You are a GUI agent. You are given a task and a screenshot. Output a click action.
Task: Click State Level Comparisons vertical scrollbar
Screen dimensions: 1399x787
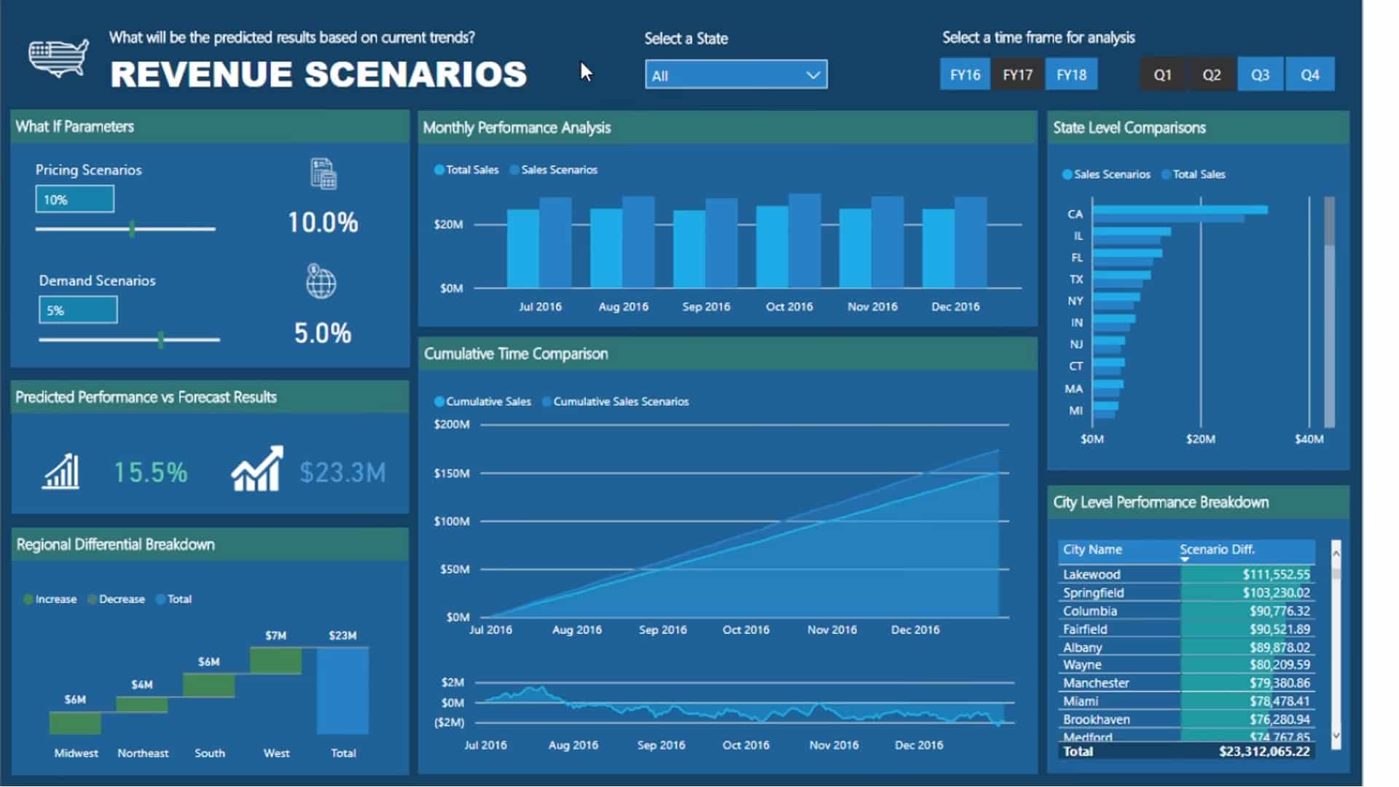coord(1330,311)
